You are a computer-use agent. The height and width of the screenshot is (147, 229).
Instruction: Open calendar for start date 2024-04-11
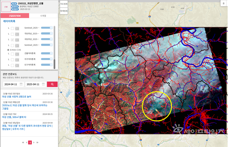(21, 84)
